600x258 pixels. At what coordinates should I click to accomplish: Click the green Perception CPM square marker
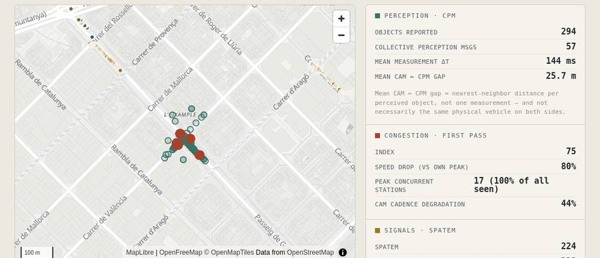pyautogui.click(x=378, y=16)
